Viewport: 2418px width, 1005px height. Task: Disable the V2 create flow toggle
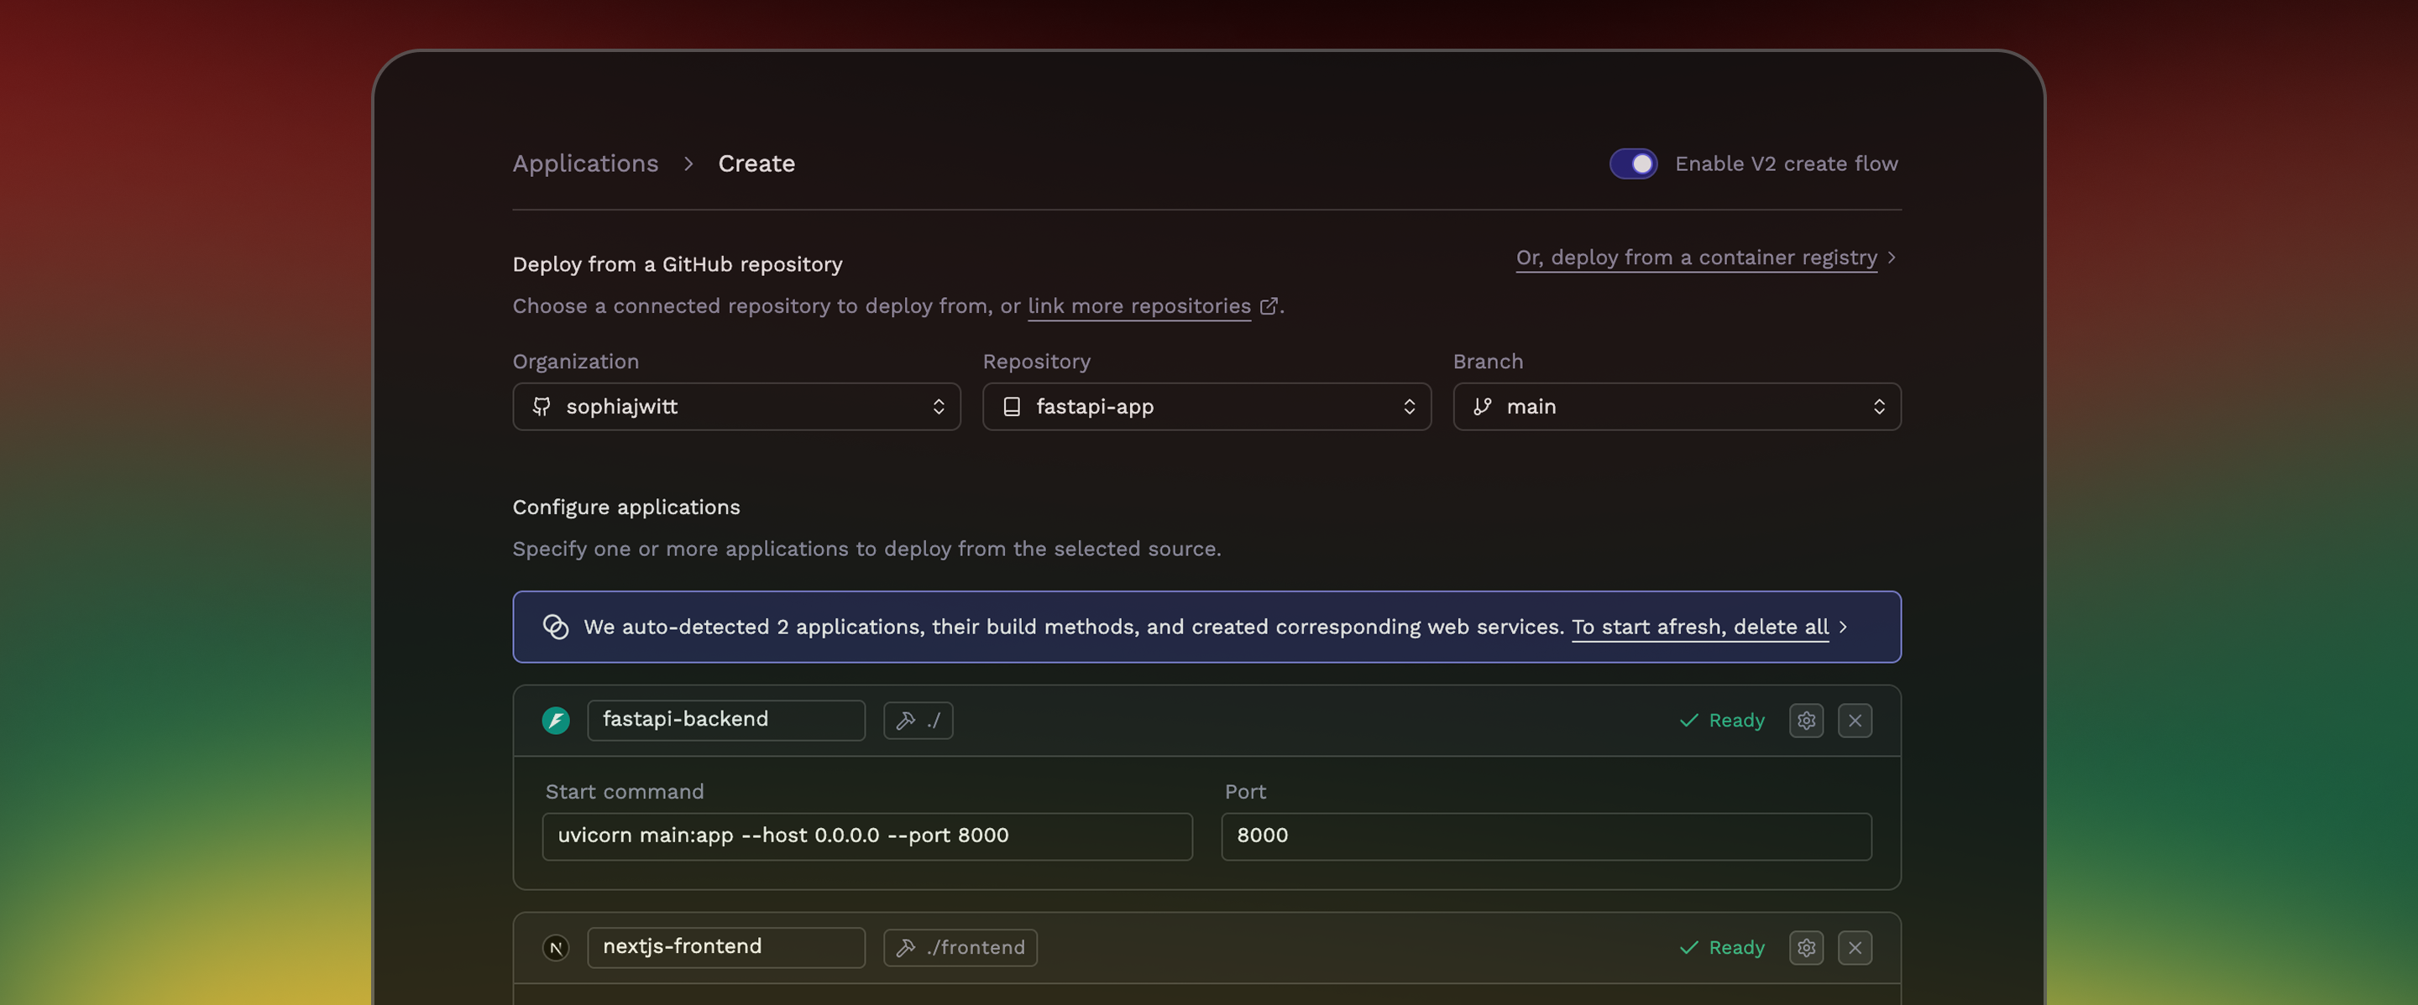[1632, 163]
